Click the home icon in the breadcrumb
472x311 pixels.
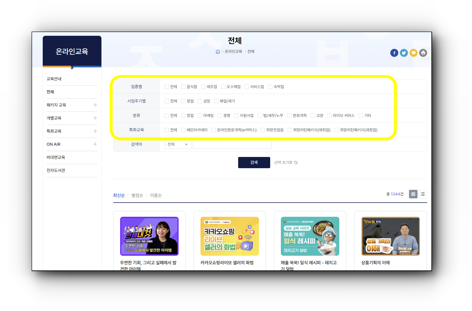point(218,52)
